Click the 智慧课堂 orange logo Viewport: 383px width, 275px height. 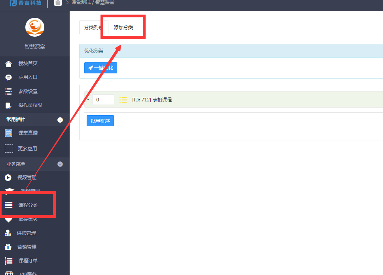coord(35,27)
